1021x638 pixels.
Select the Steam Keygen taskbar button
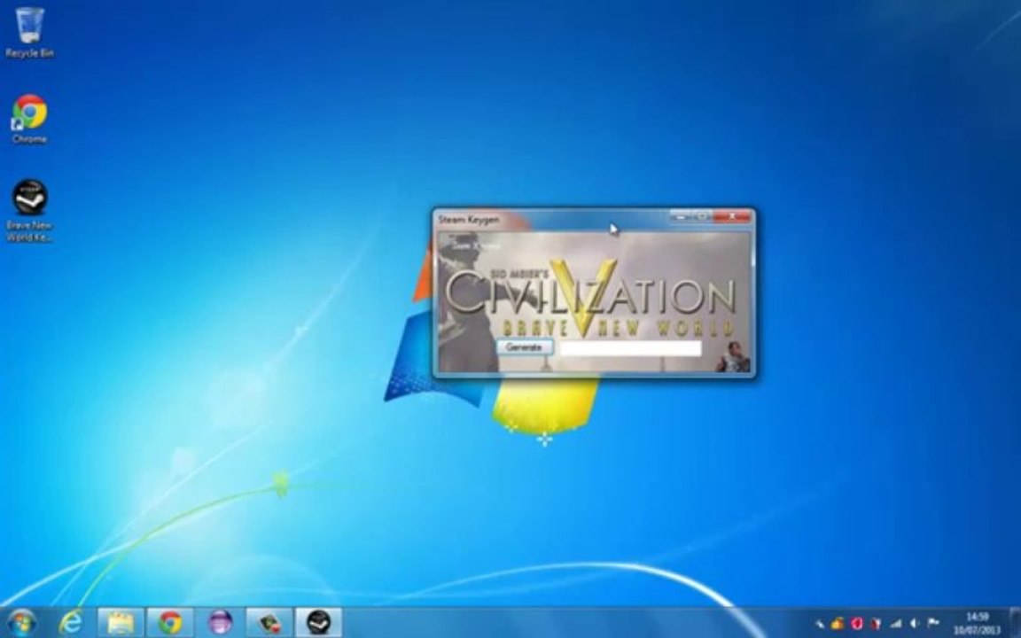tap(318, 623)
